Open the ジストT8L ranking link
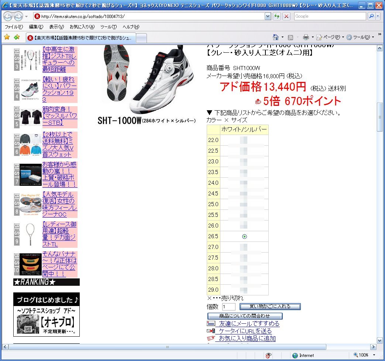 click(x=59, y=59)
